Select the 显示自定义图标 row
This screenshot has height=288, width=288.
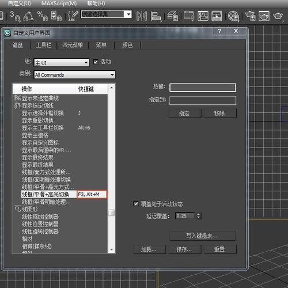click(60, 142)
